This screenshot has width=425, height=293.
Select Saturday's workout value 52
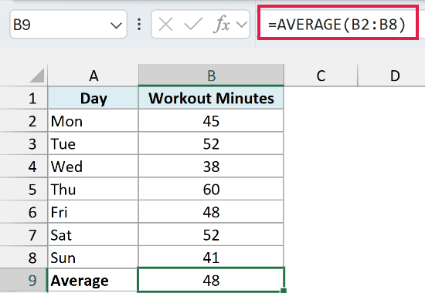point(211,234)
